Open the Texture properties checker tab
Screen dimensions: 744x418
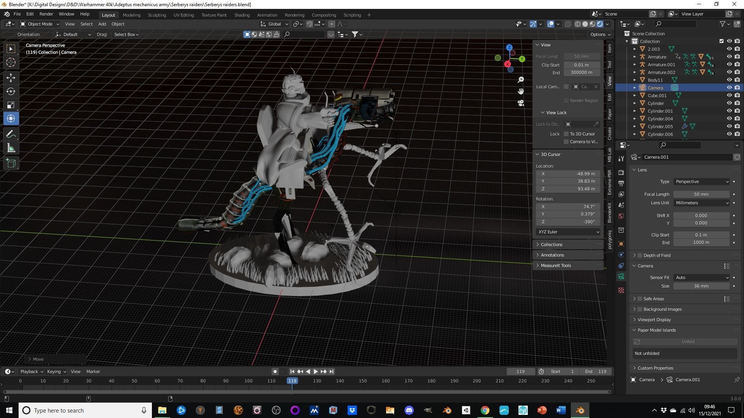click(x=621, y=290)
